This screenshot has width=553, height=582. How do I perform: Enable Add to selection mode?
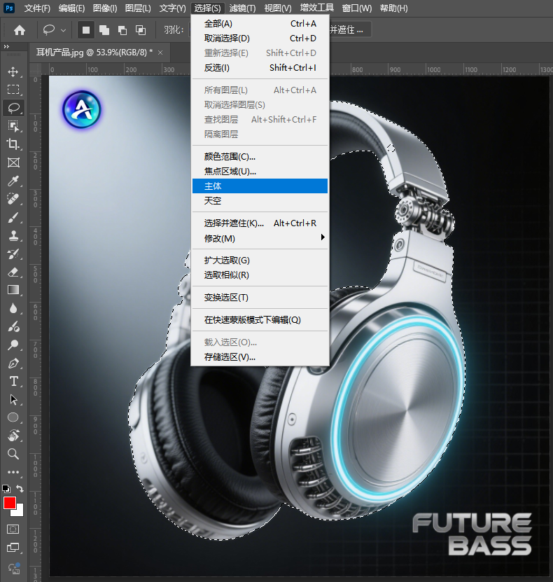pyautogui.click(x=104, y=30)
